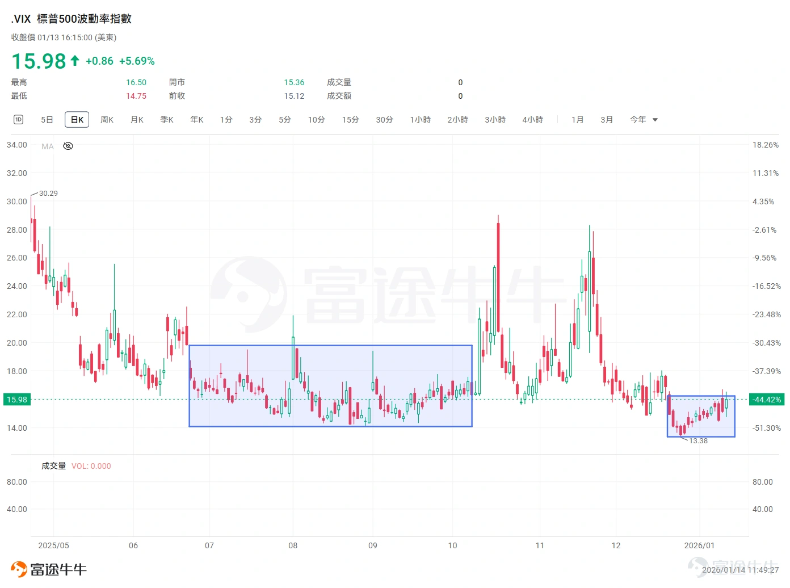Image resolution: width=790 pixels, height=588 pixels.
Task: Click the MA indicator label
Action: point(48,146)
